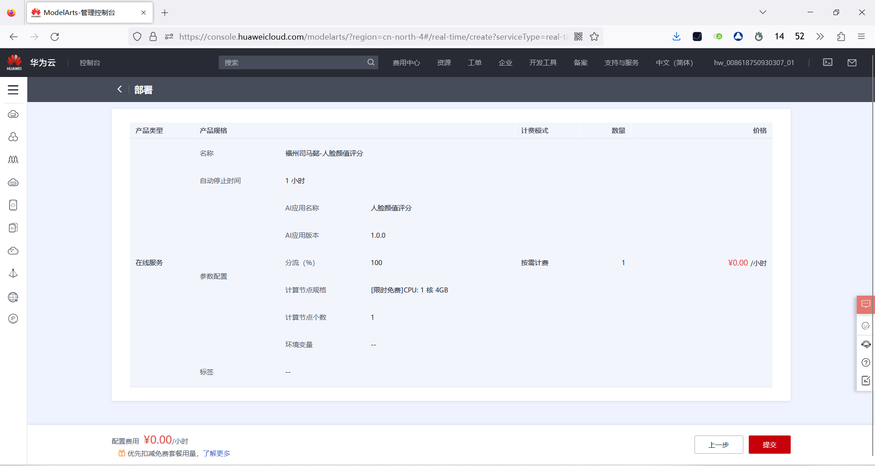The image size is (875, 466).
Task: Open the help question mark icon
Action: point(865,363)
